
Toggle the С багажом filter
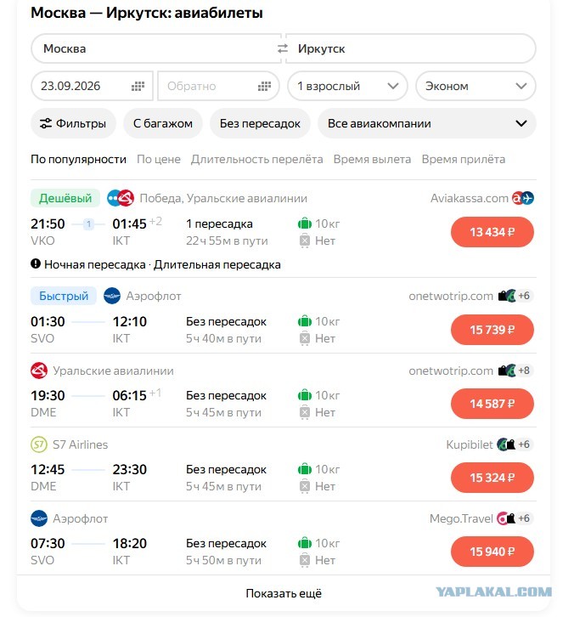click(163, 123)
